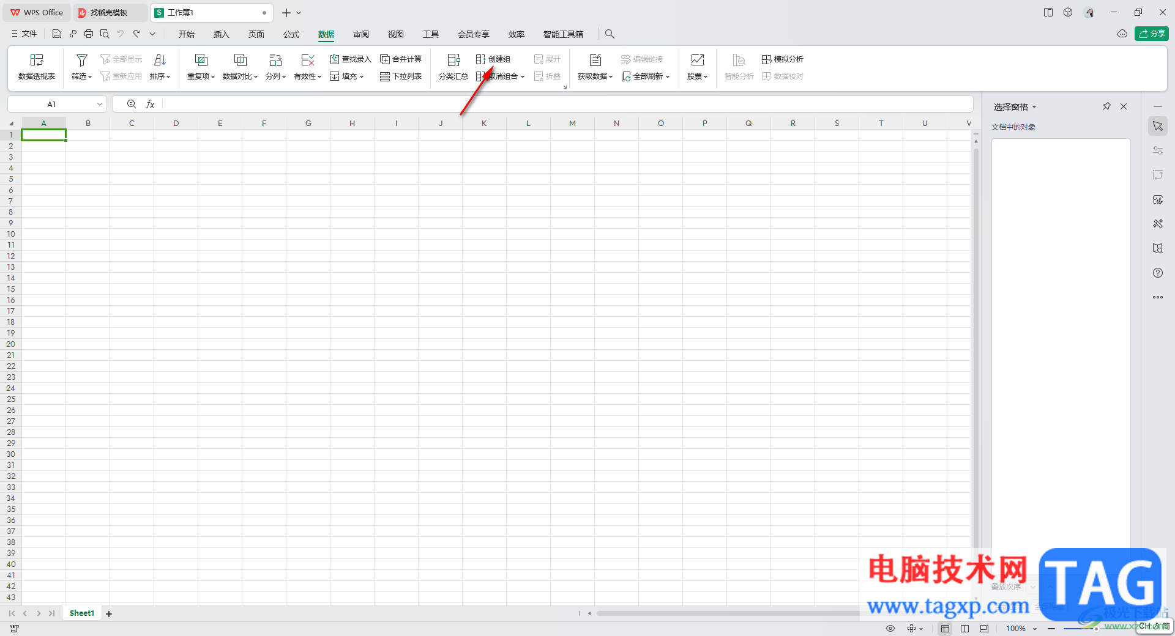1175x636 pixels.
Task: Open the 股票 stock data tool
Action: (697, 67)
